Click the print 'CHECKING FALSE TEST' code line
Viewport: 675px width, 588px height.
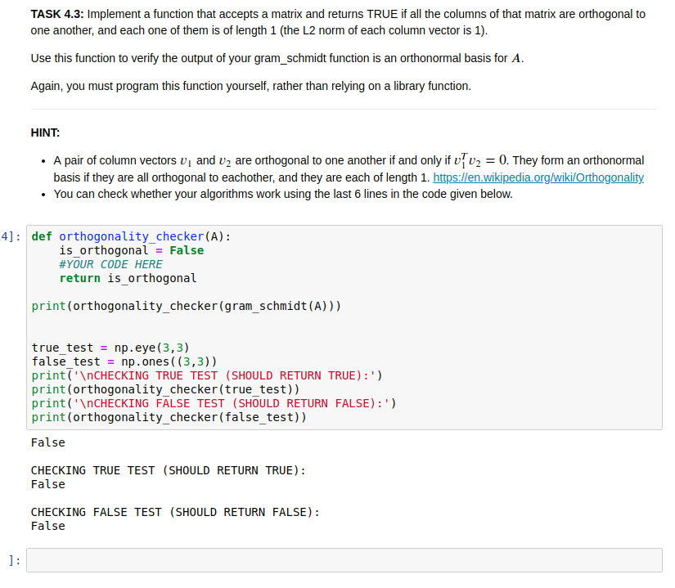pos(214,403)
